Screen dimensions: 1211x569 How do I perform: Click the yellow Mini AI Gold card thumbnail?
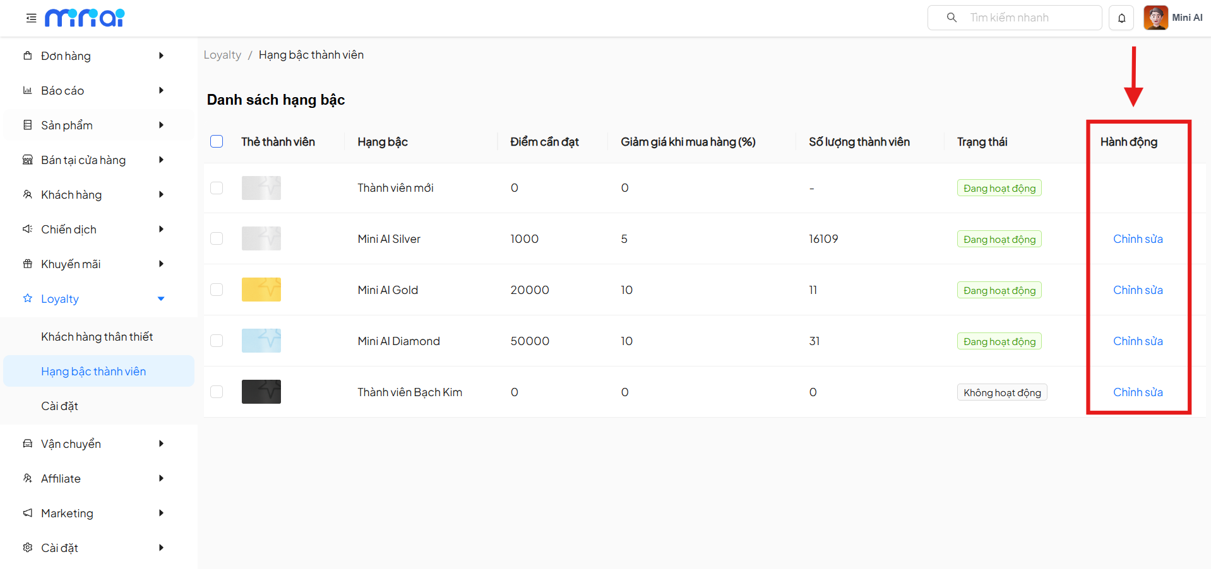pyautogui.click(x=261, y=290)
